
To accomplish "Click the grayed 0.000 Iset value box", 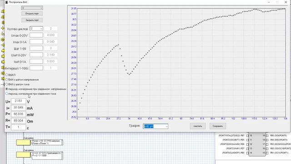I will pyautogui.click(x=50, y=61).
